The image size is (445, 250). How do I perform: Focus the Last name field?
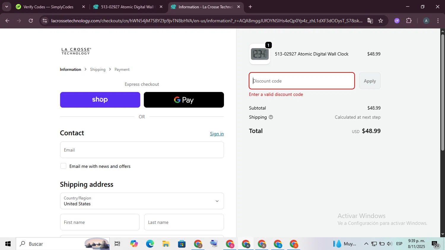pos(184,222)
